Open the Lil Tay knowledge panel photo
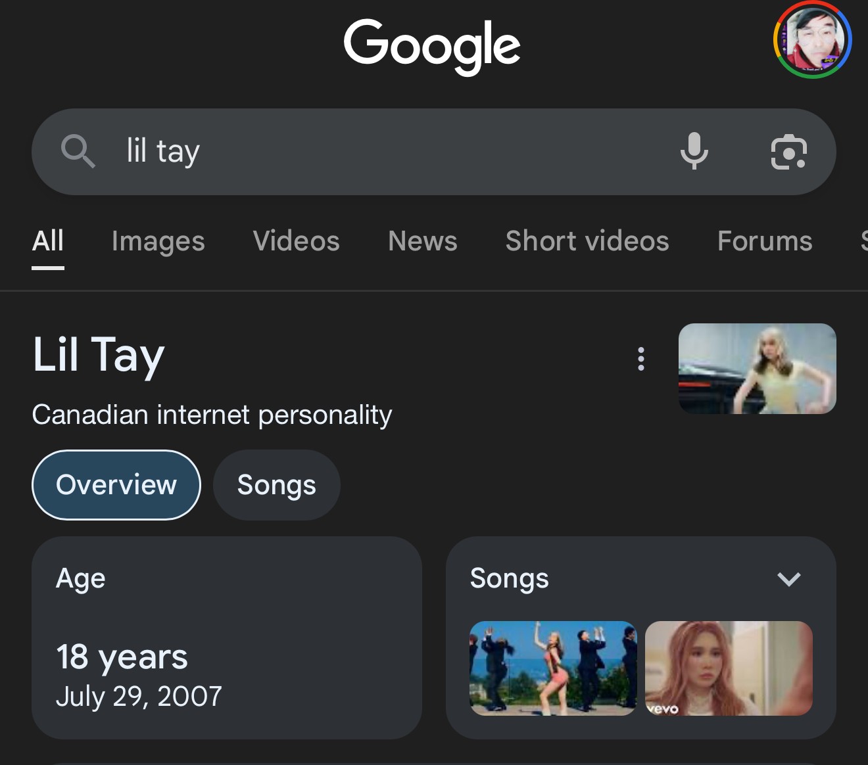868x765 pixels. pos(758,369)
